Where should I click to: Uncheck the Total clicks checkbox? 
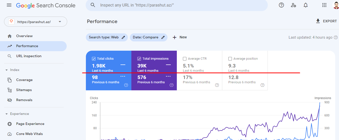[94, 59]
